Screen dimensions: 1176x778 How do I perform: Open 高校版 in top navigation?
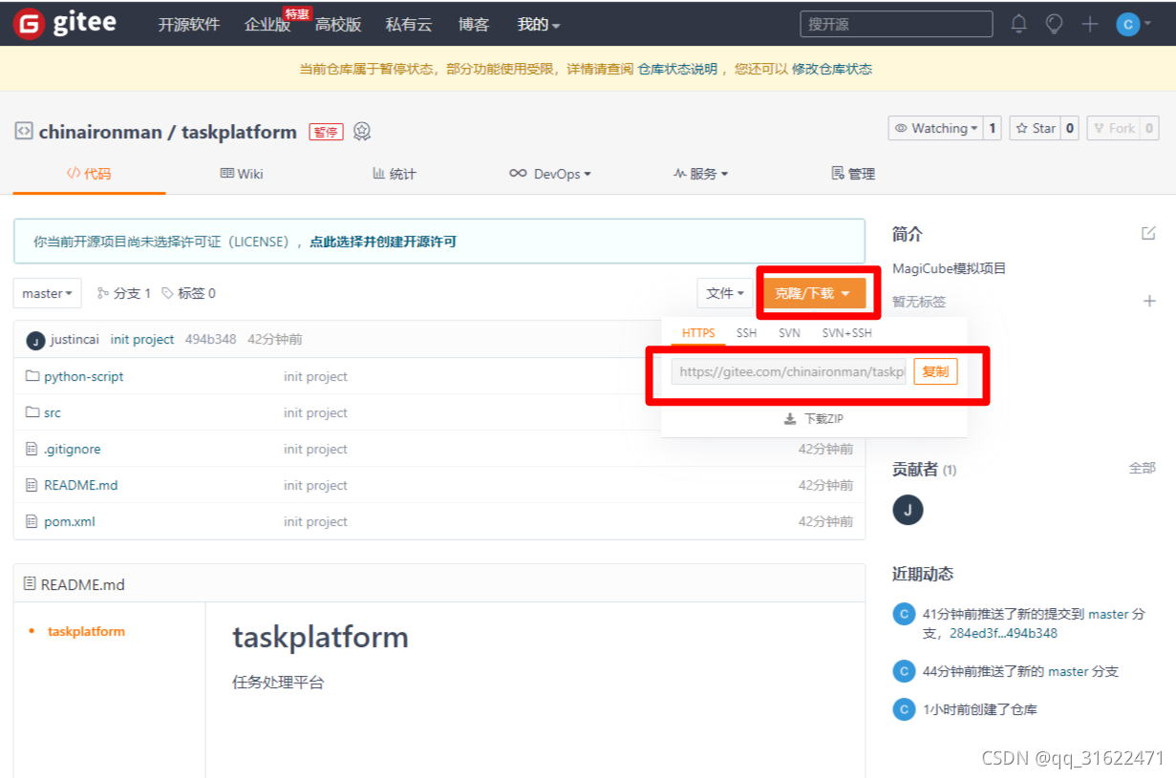click(x=338, y=25)
